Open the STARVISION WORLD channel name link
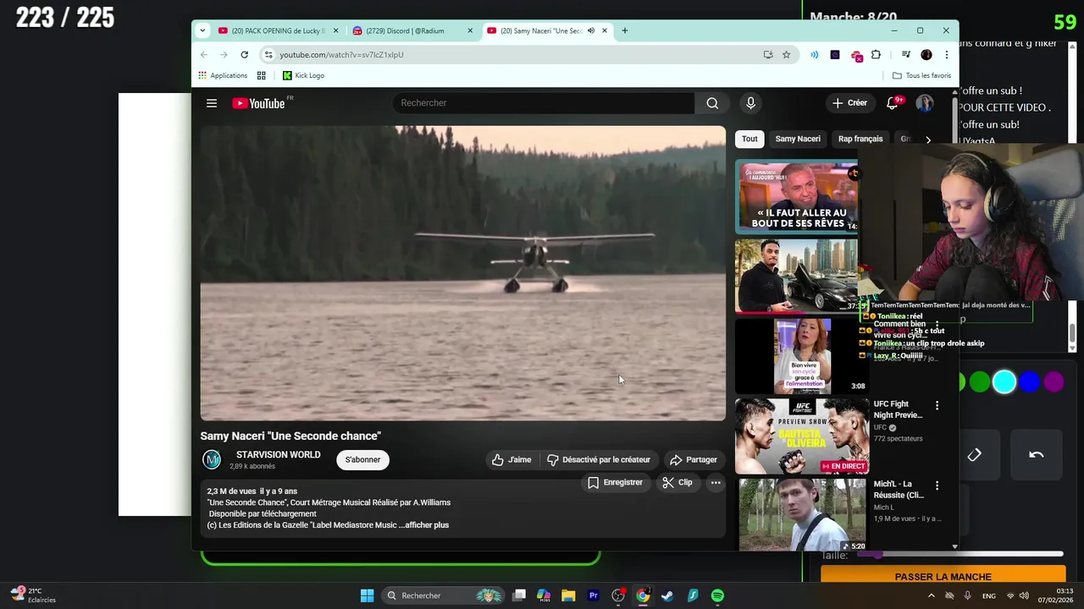Image resolution: width=1084 pixels, height=609 pixels. click(x=278, y=454)
